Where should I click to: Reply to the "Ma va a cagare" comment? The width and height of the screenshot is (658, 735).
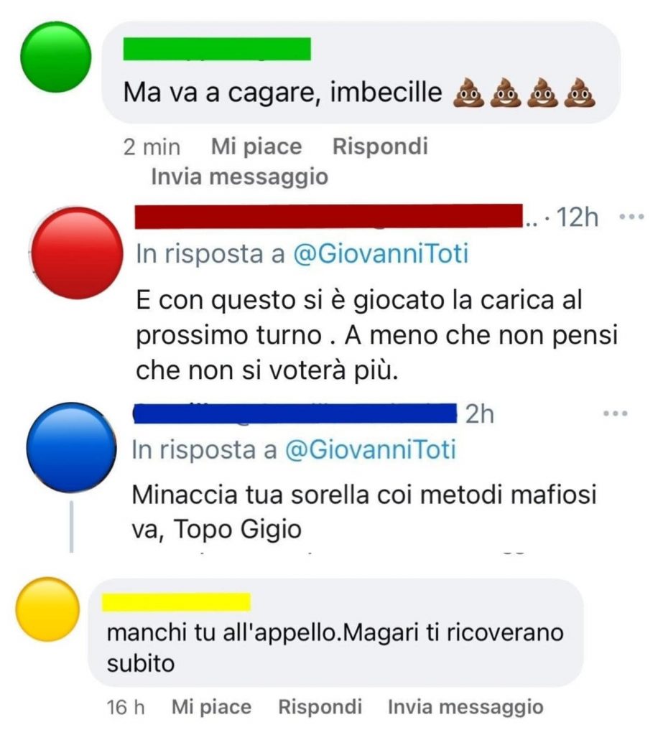pyautogui.click(x=380, y=147)
